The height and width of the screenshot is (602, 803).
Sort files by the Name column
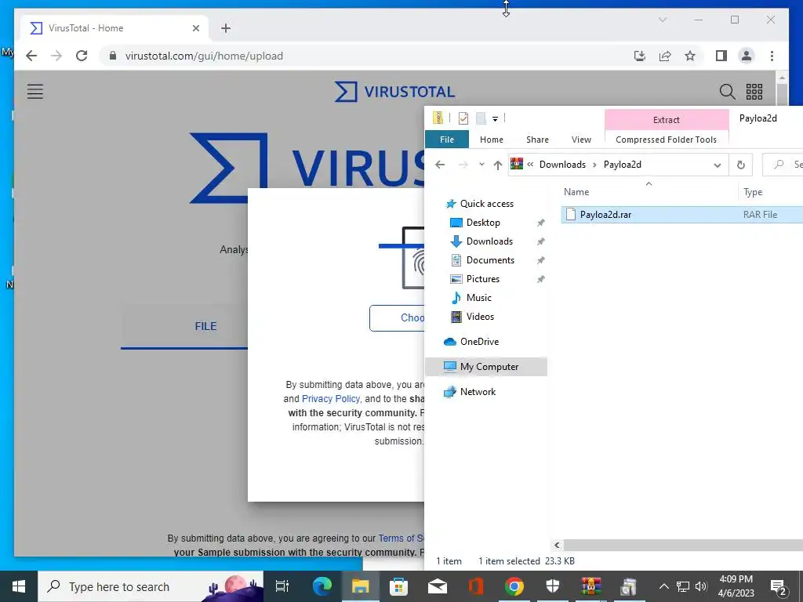[576, 192]
